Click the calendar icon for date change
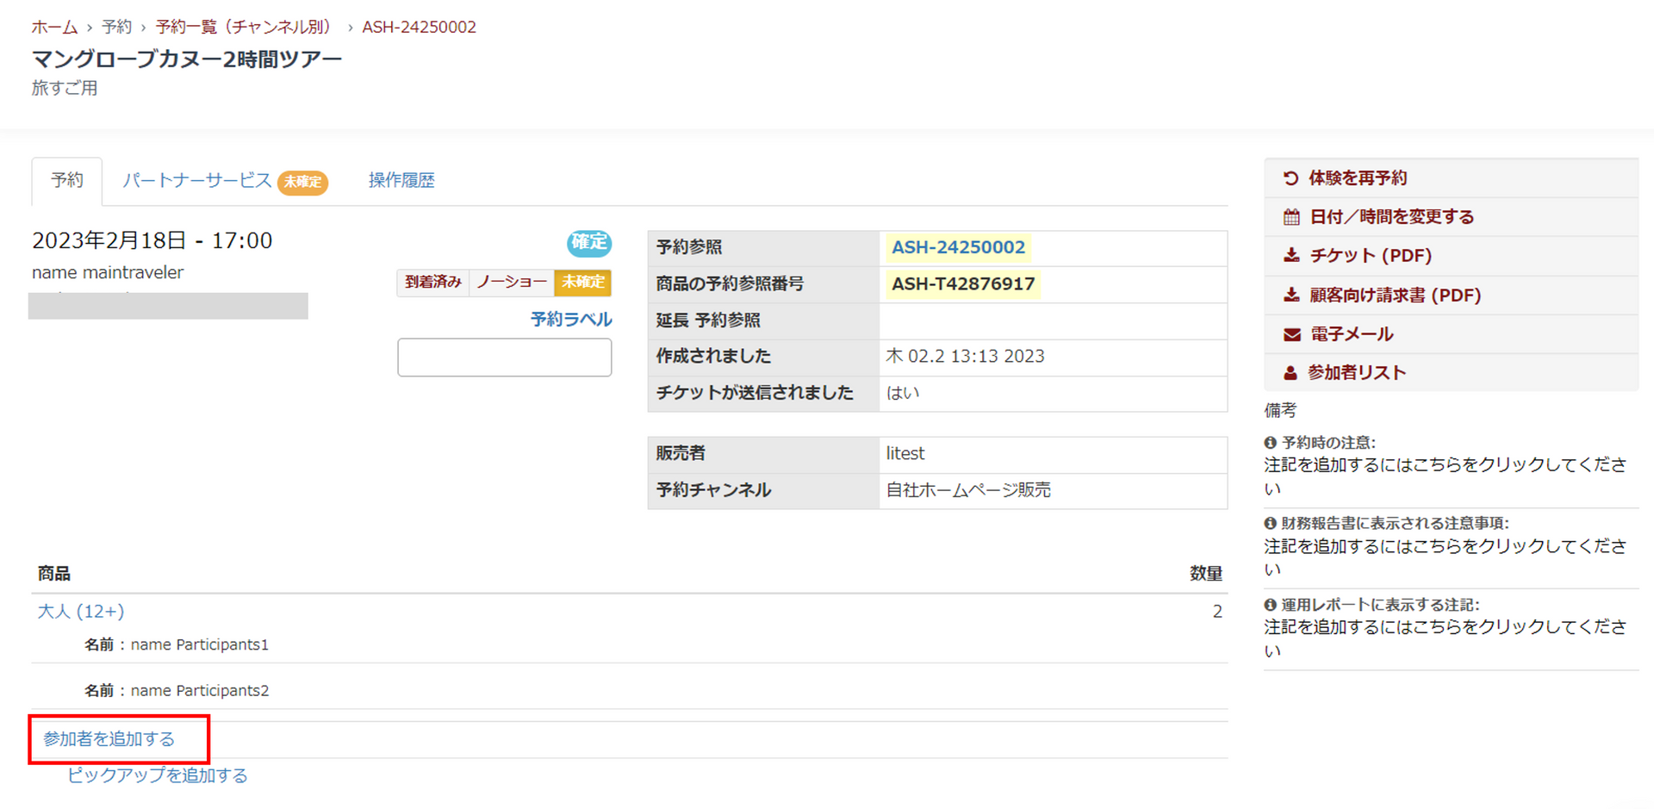1654x809 pixels. [1290, 217]
